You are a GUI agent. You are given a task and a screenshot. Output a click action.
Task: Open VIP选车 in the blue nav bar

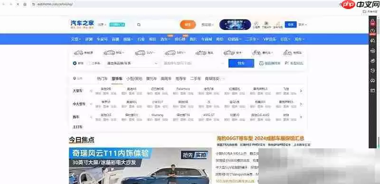tap(270, 39)
